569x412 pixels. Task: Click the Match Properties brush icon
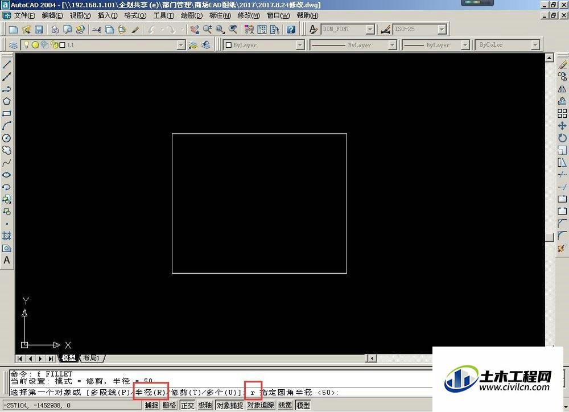point(135,30)
